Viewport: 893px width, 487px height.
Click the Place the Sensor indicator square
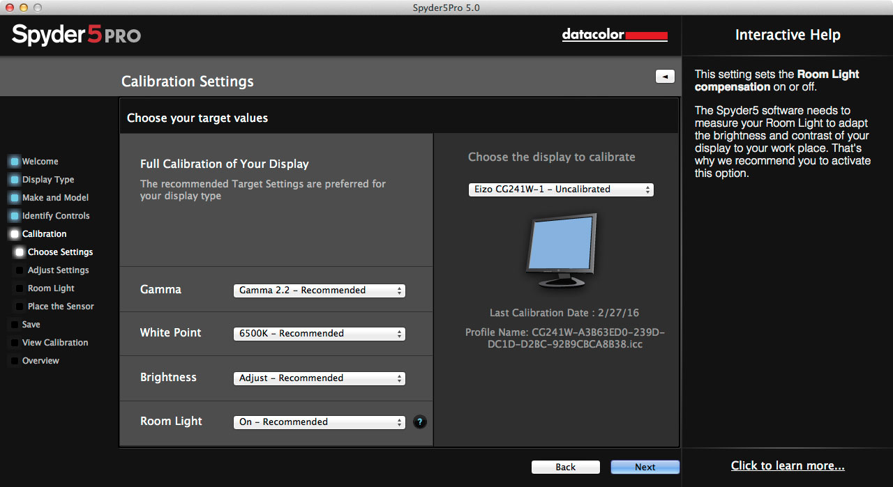tap(20, 307)
